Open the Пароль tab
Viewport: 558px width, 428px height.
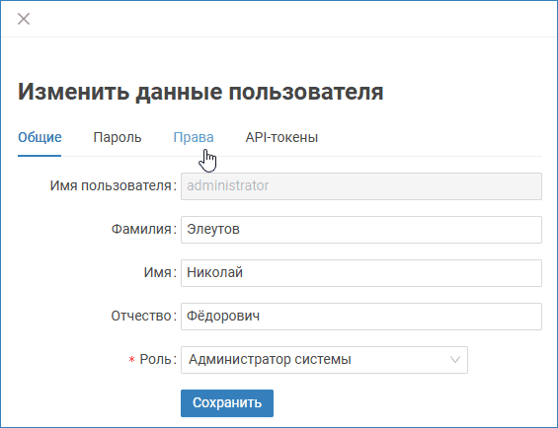118,137
